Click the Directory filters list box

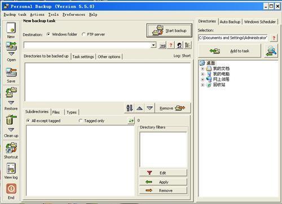[163, 149]
